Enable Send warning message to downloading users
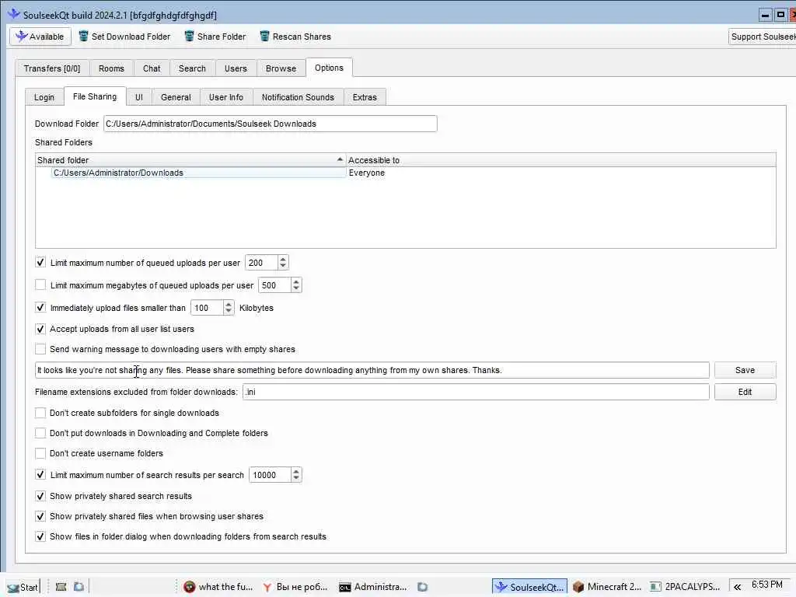The height and width of the screenshot is (597, 796). pos(40,349)
